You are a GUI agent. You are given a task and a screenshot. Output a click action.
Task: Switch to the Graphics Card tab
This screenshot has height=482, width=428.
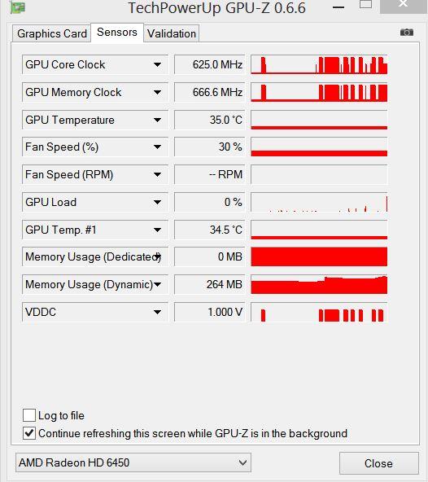pos(52,33)
